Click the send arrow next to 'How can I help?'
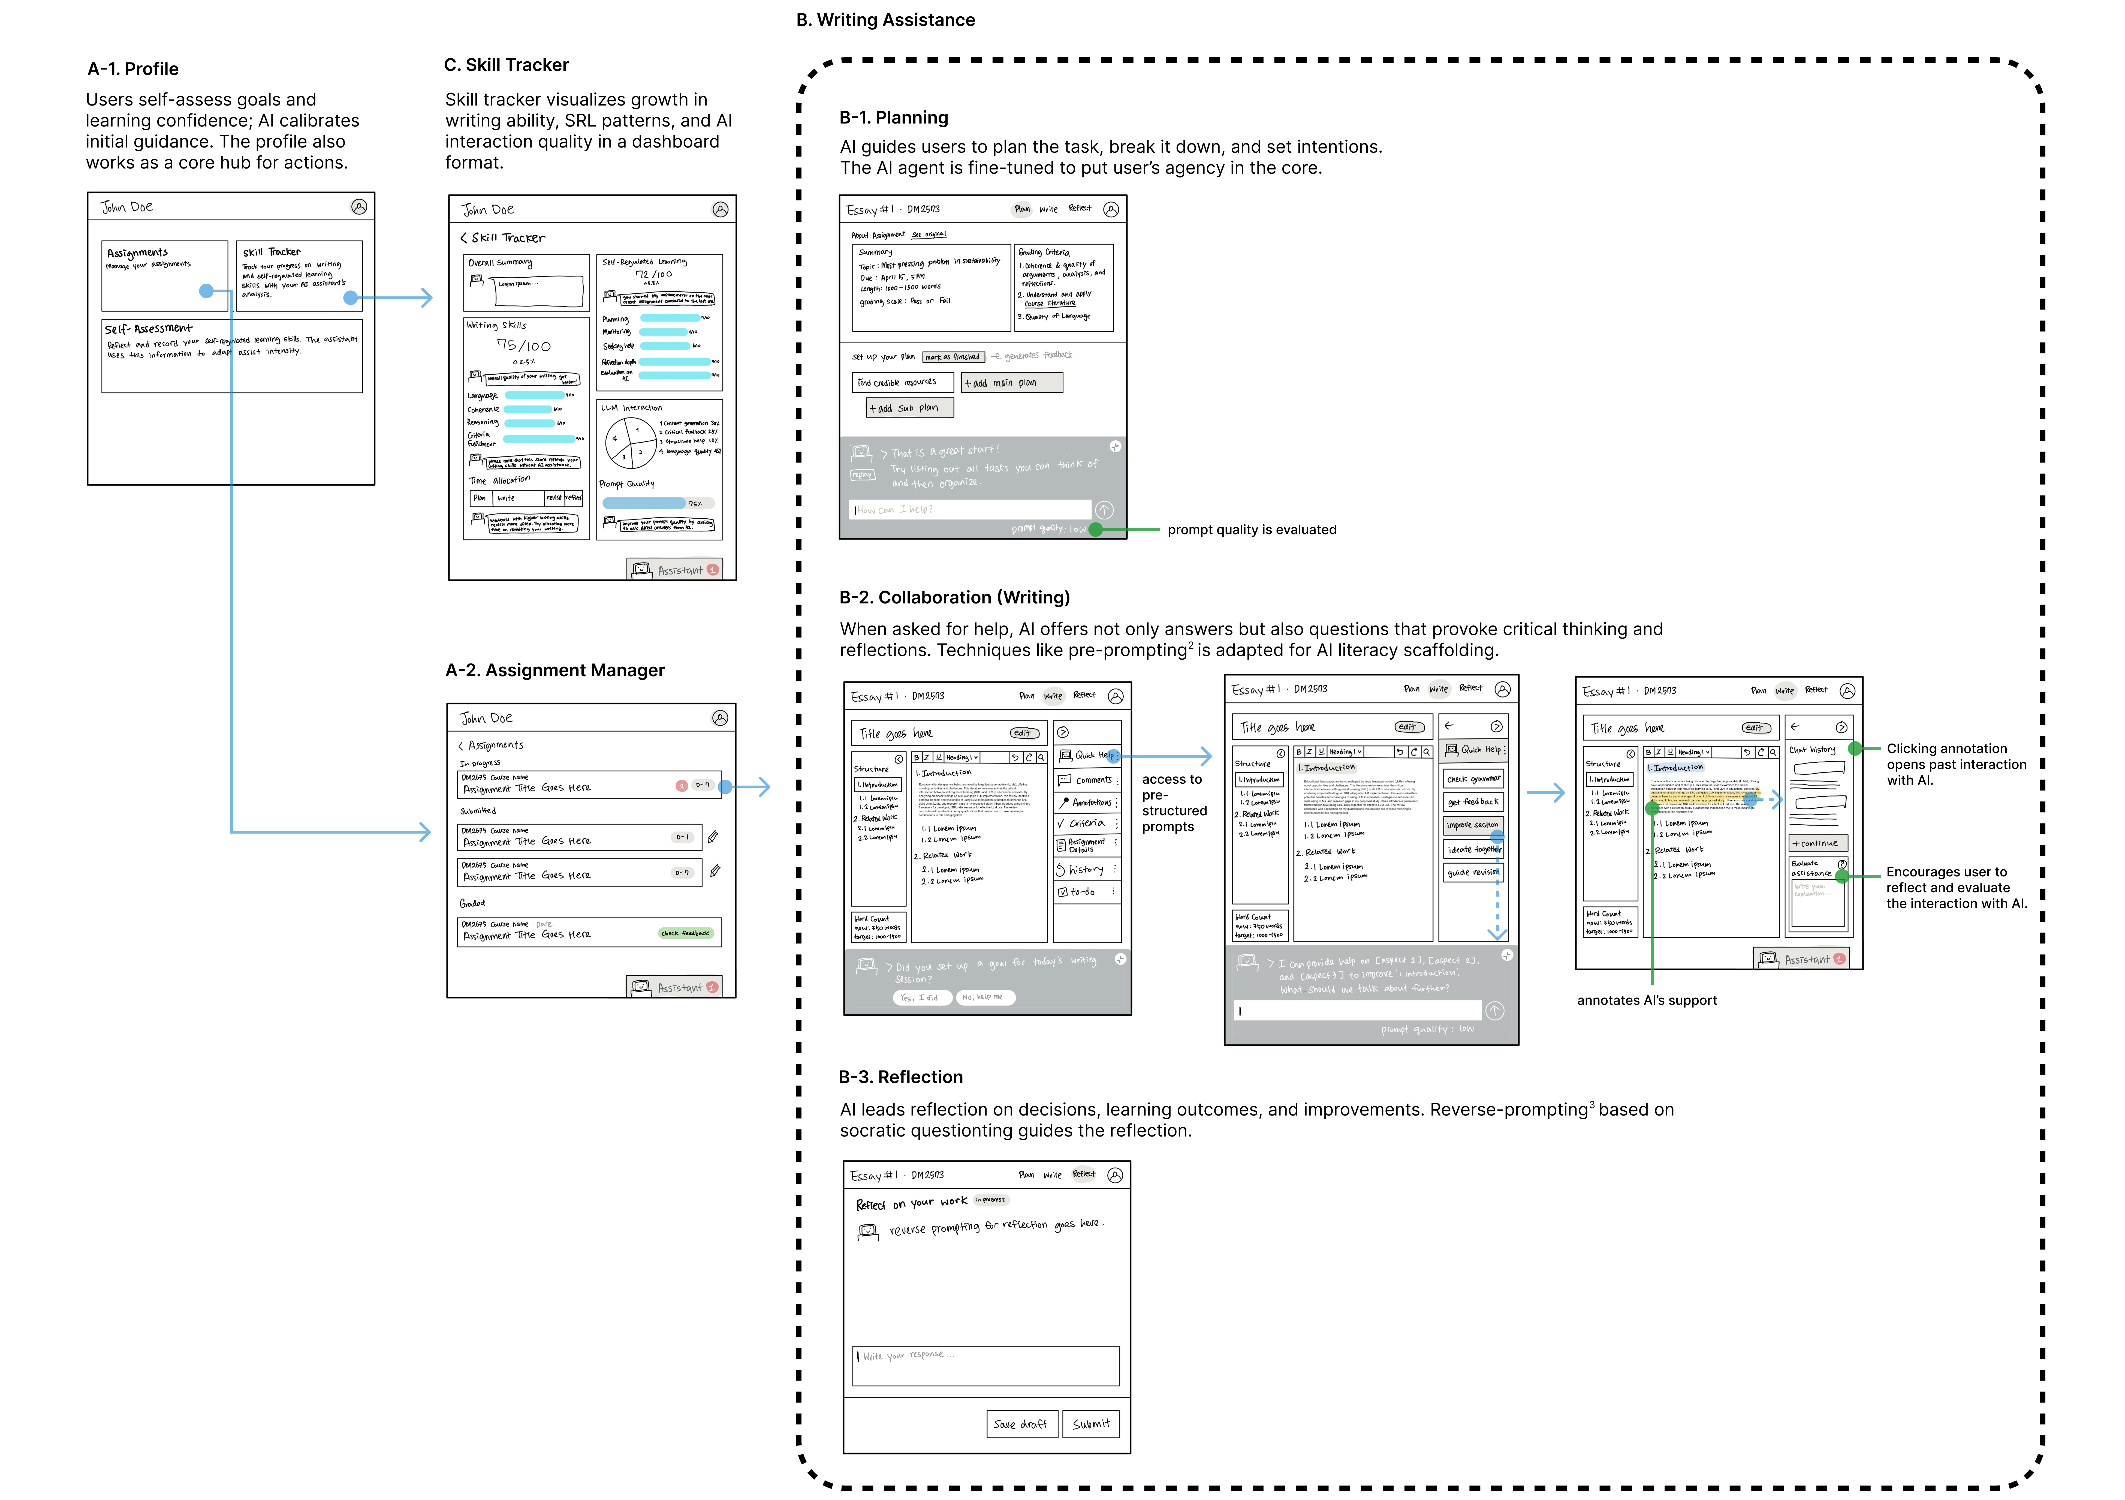Screen dimensions: 2125x1500 tap(1104, 510)
